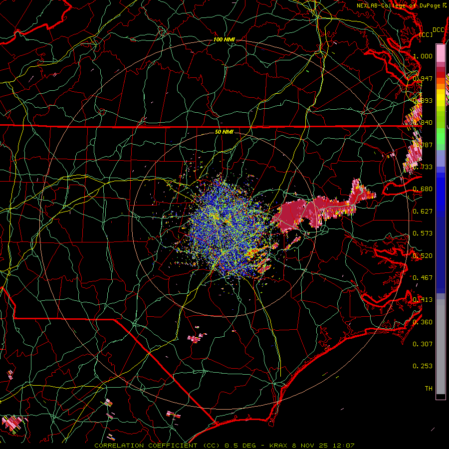
Task: Click the "CORRELATION COEFFICIENT (CC)" caption text
Action: pyautogui.click(x=157, y=446)
